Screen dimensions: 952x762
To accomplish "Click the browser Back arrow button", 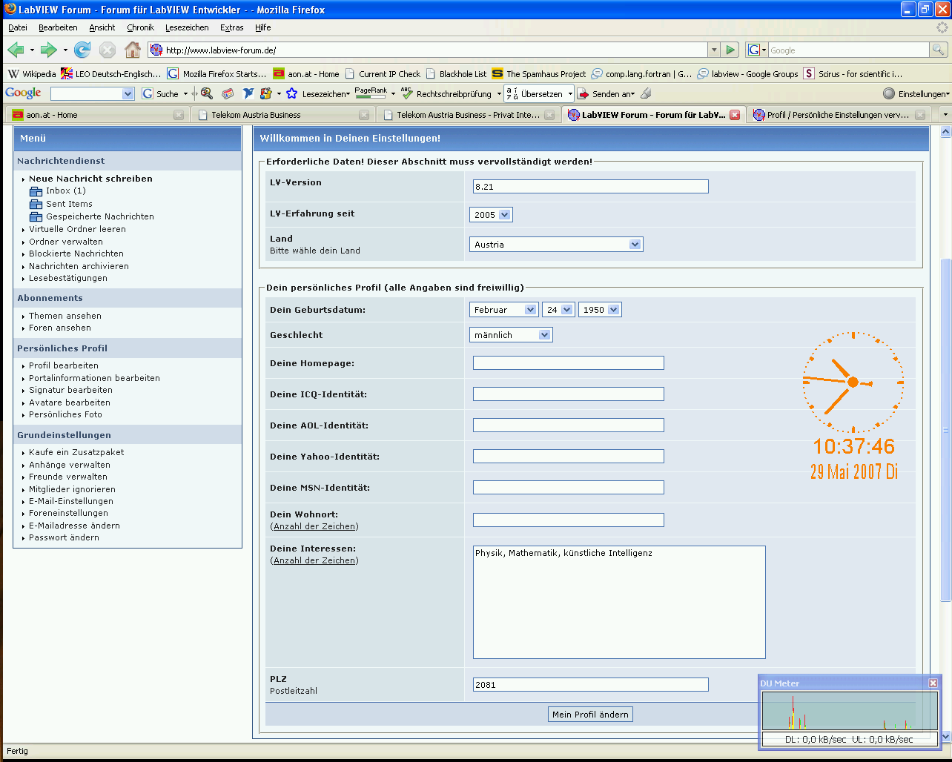I will (x=15, y=50).
